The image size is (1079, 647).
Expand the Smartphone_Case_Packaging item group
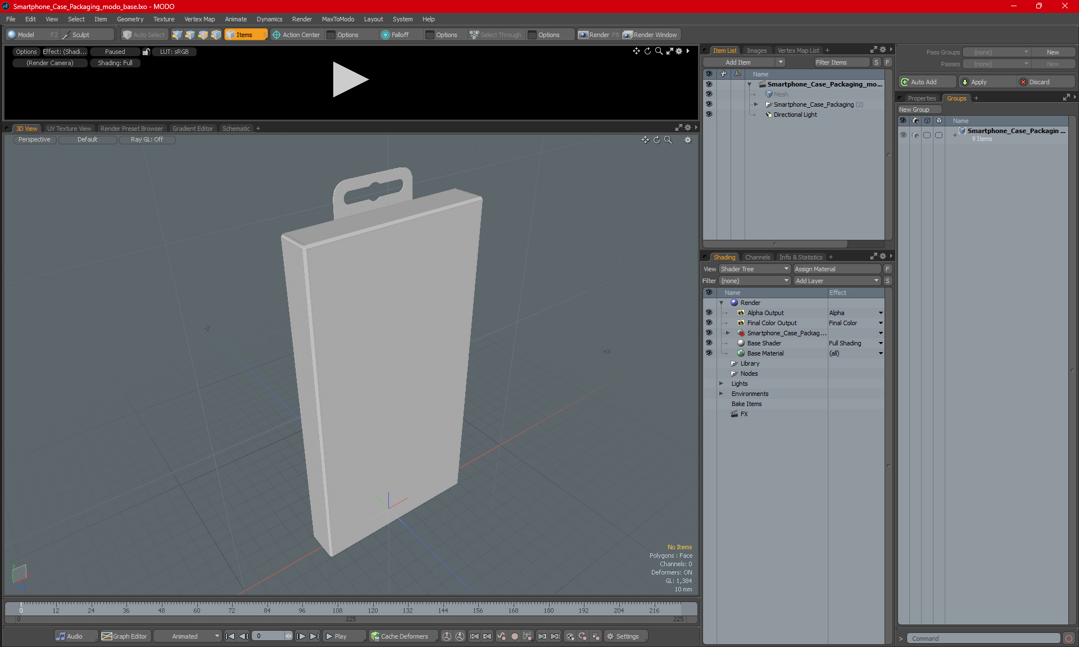tap(756, 104)
